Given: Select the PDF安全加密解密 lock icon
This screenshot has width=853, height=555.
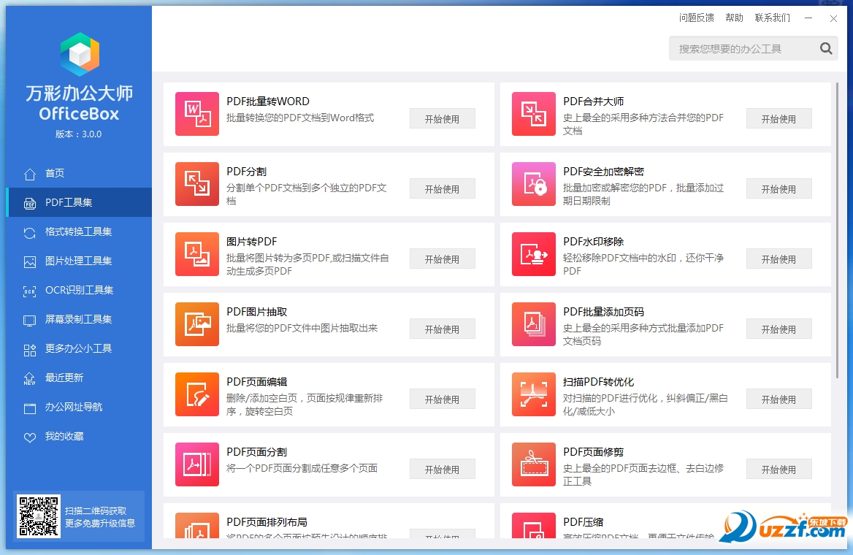Looking at the screenshot, I should tap(533, 184).
